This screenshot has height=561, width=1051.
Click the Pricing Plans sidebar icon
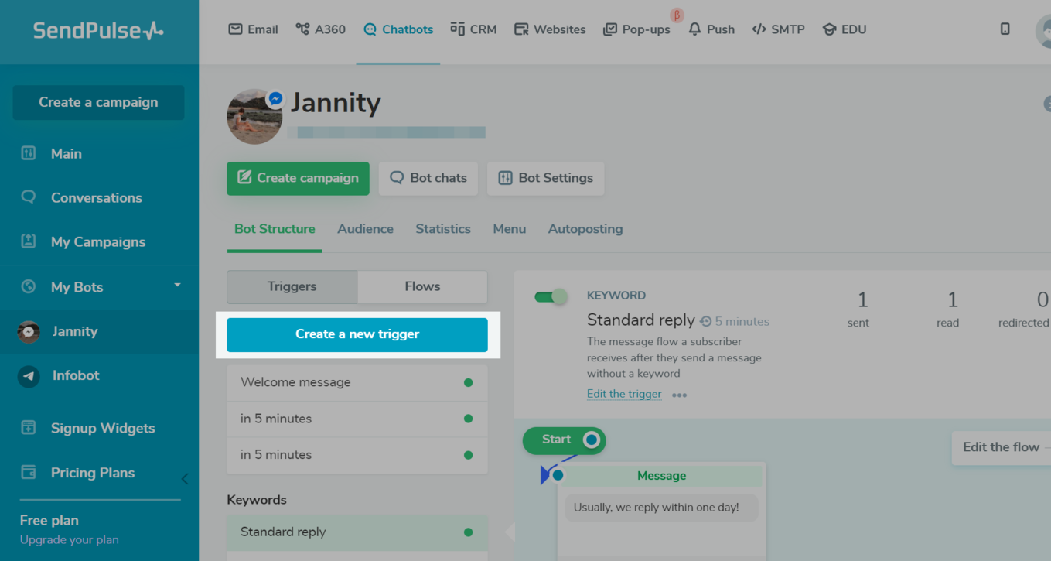(29, 472)
